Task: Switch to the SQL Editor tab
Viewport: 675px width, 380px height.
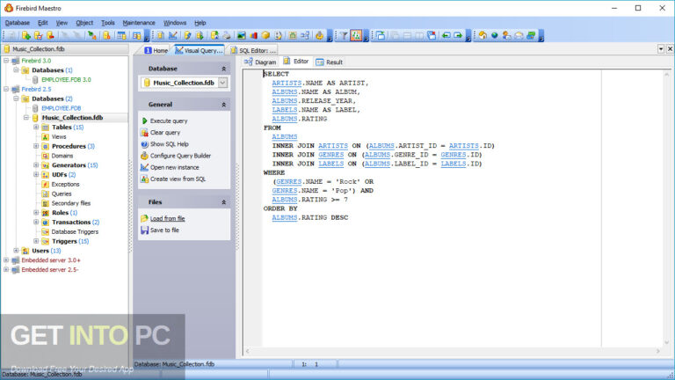Action: (253, 50)
